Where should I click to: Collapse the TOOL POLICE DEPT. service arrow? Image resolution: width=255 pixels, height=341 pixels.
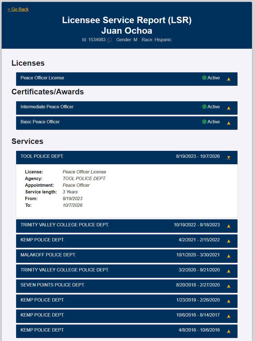(229, 158)
